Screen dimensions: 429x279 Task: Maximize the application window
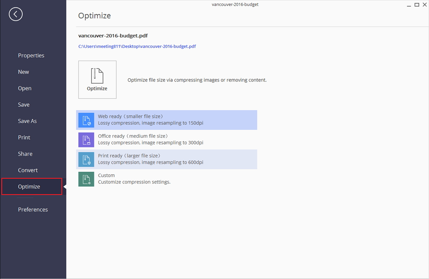pos(417,5)
